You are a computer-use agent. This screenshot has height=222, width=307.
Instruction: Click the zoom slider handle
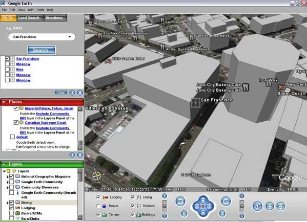pyautogui.click(x=165, y=206)
